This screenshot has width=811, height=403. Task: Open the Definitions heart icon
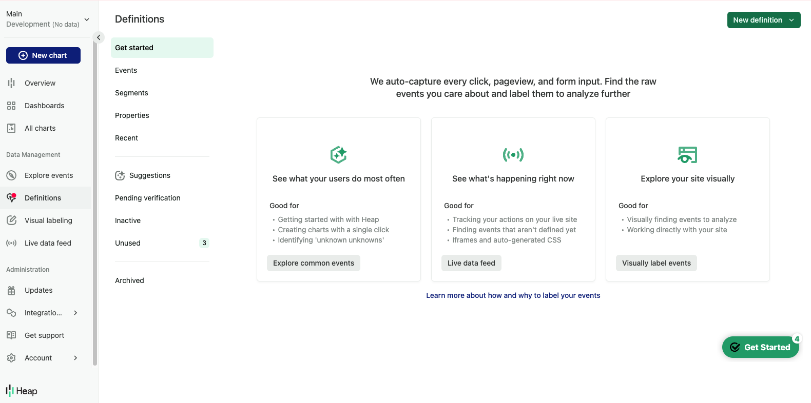(11, 197)
